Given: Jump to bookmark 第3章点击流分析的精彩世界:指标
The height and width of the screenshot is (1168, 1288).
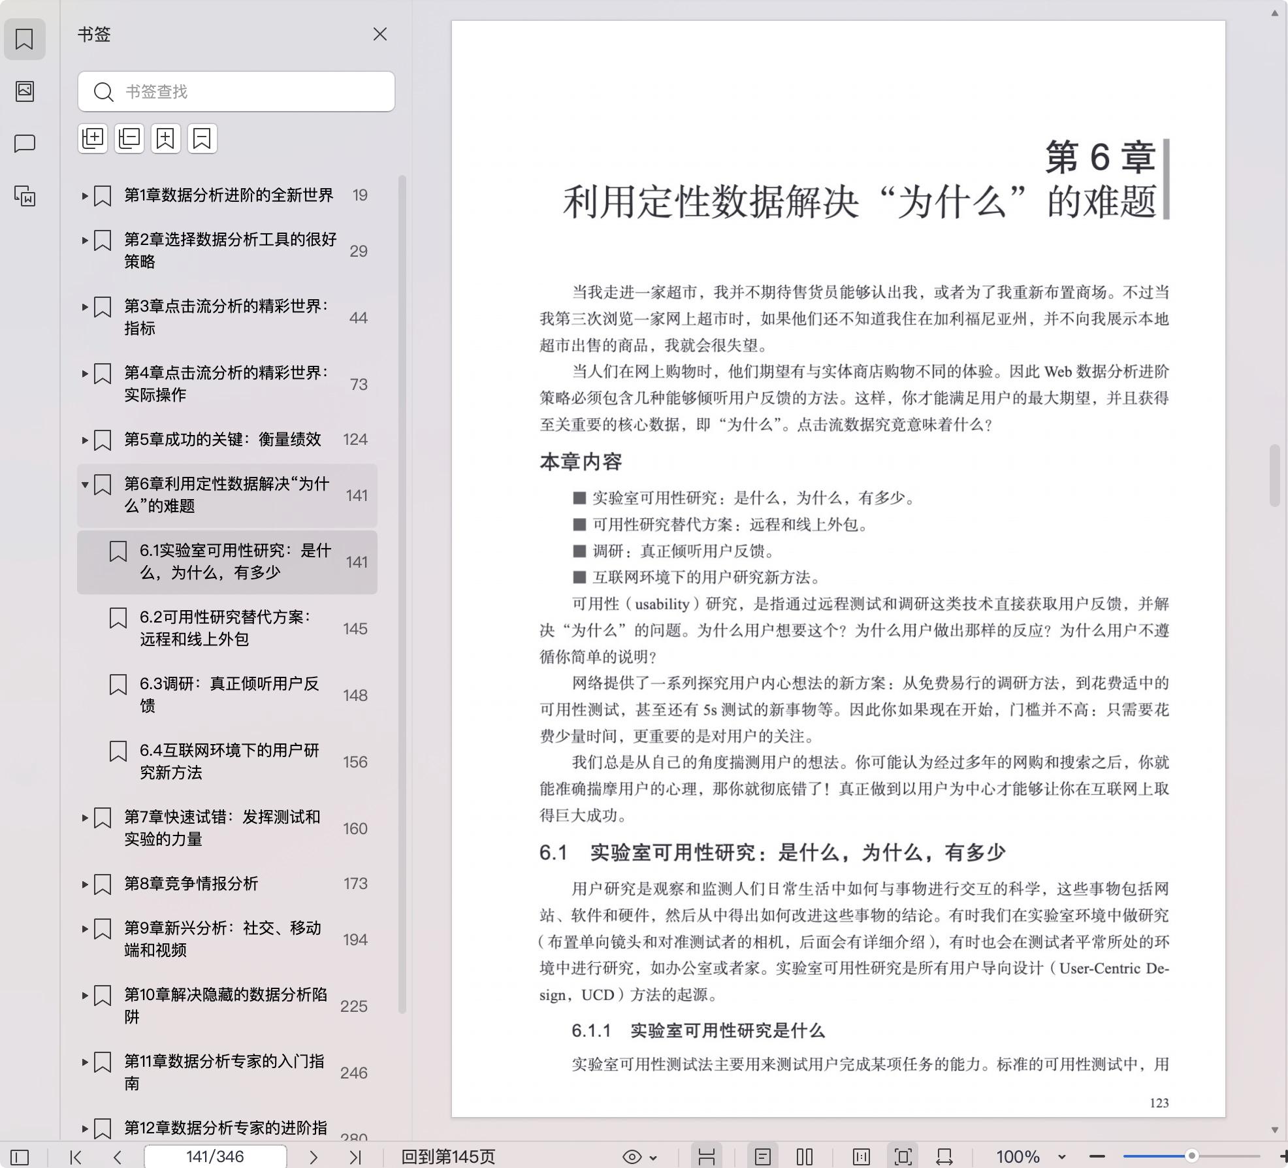Looking at the screenshot, I should pos(227,317).
